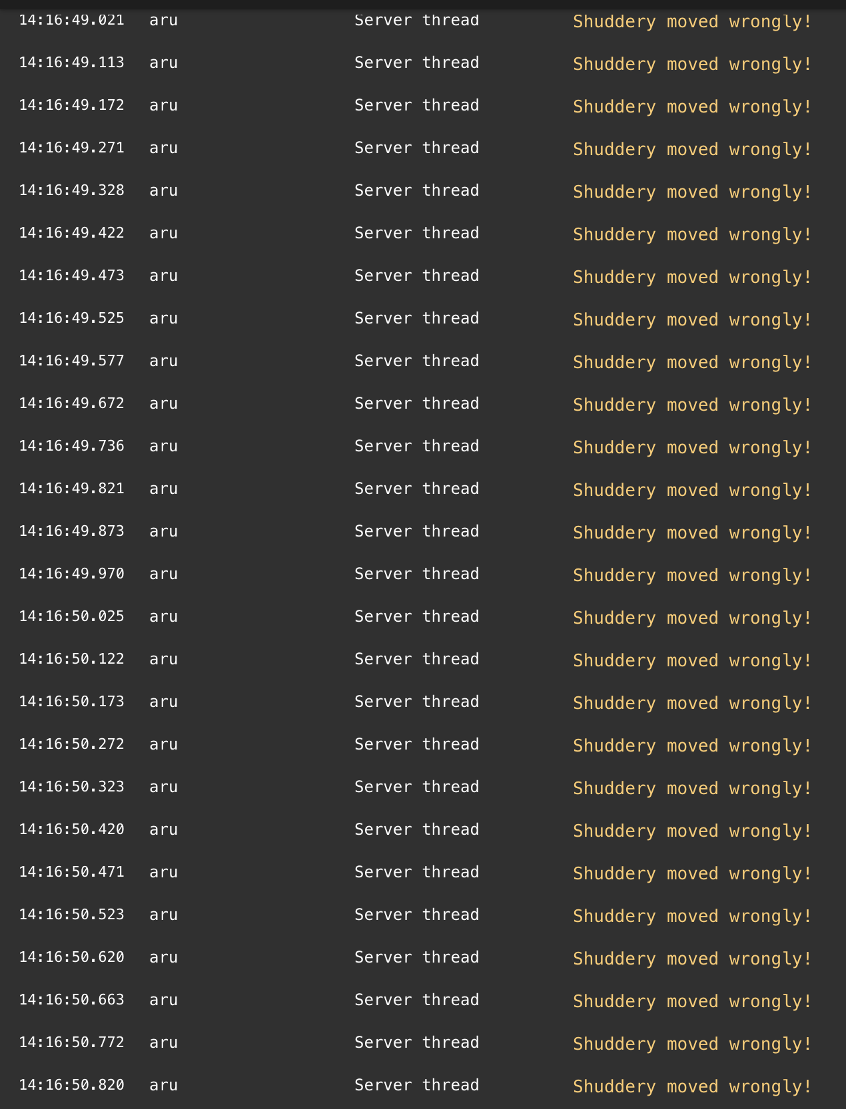The height and width of the screenshot is (1109, 846).
Task: Click the timestamp 14:16:49.113
Action: click(x=71, y=63)
